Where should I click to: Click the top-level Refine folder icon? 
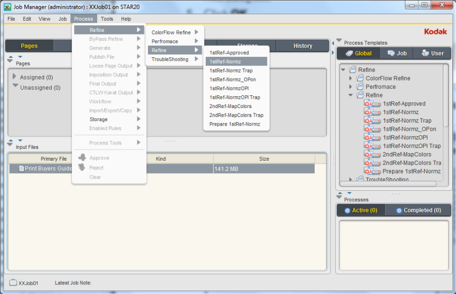click(353, 69)
